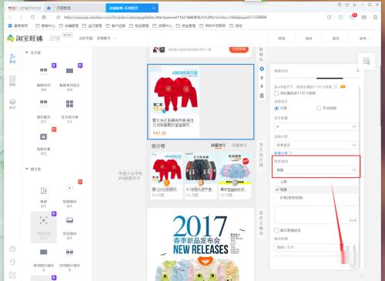Image resolution: width=385 pixels, height=281 pixels.
Task: Tick the checkbox under the hint text
Action: point(276,93)
